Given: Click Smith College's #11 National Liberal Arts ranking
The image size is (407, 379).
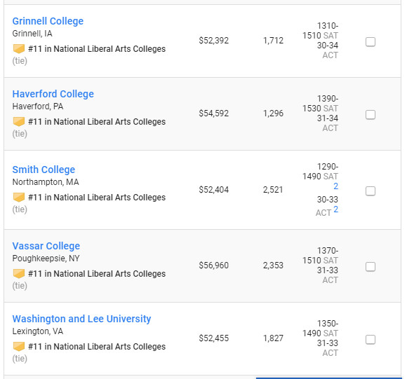Looking at the screenshot, I should [x=97, y=198].
